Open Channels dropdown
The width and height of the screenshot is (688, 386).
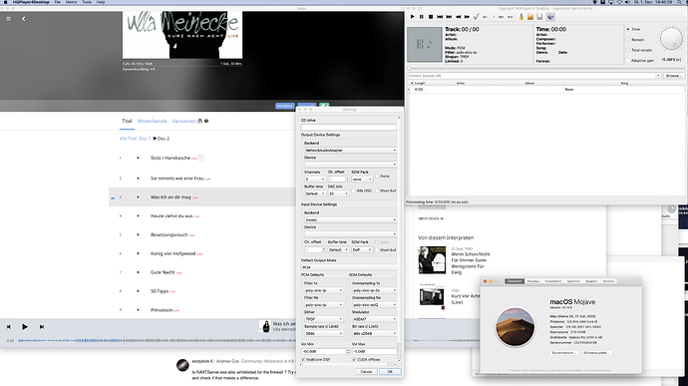pyautogui.click(x=315, y=180)
